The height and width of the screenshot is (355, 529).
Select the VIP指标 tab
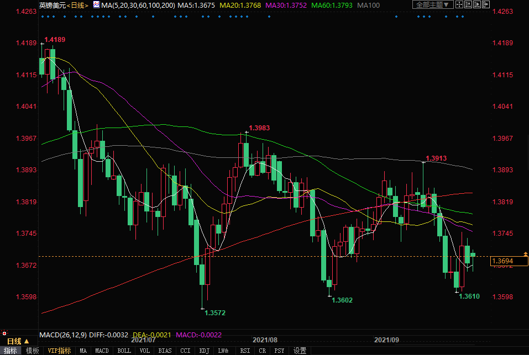59,351
